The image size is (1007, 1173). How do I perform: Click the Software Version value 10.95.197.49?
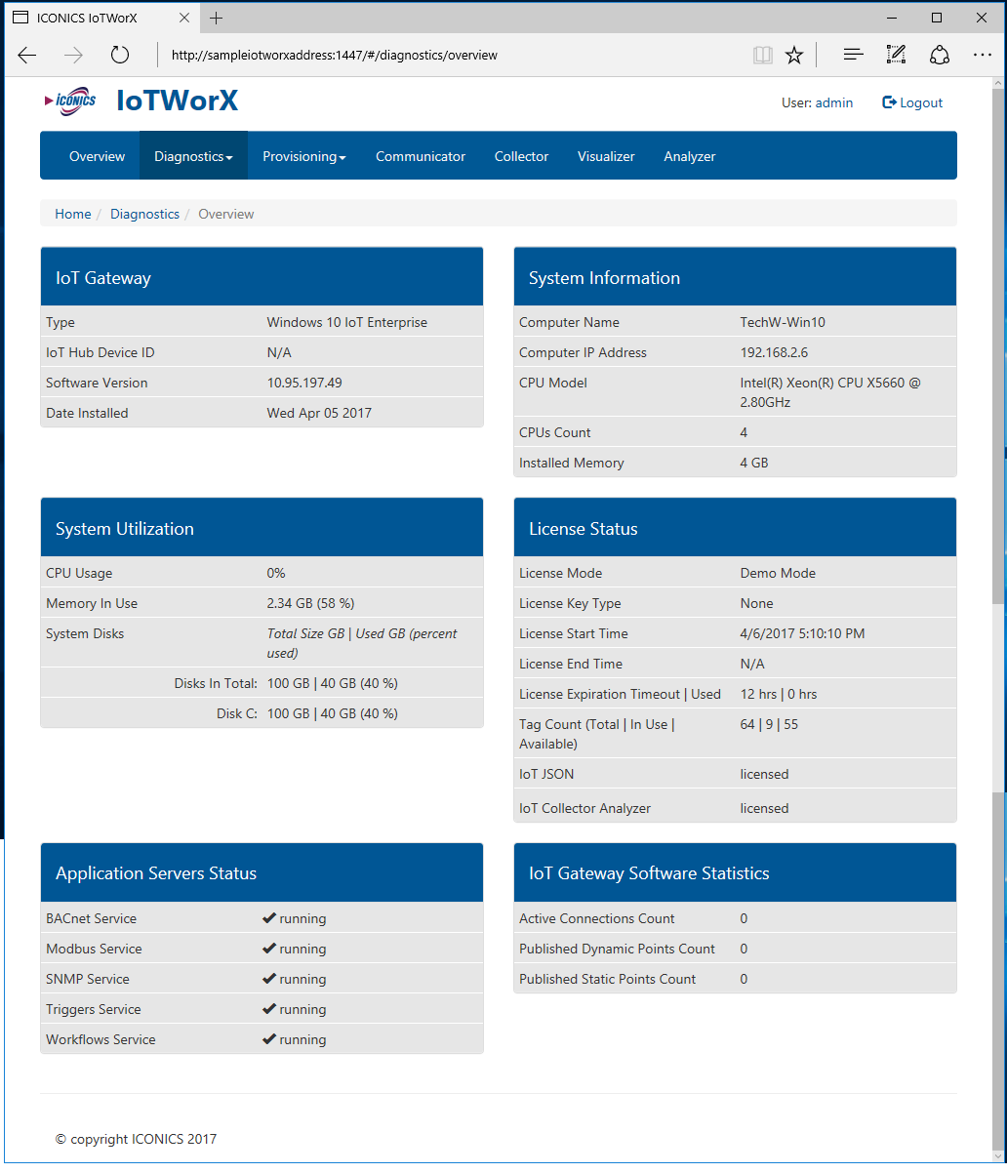click(x=304, y=383)
